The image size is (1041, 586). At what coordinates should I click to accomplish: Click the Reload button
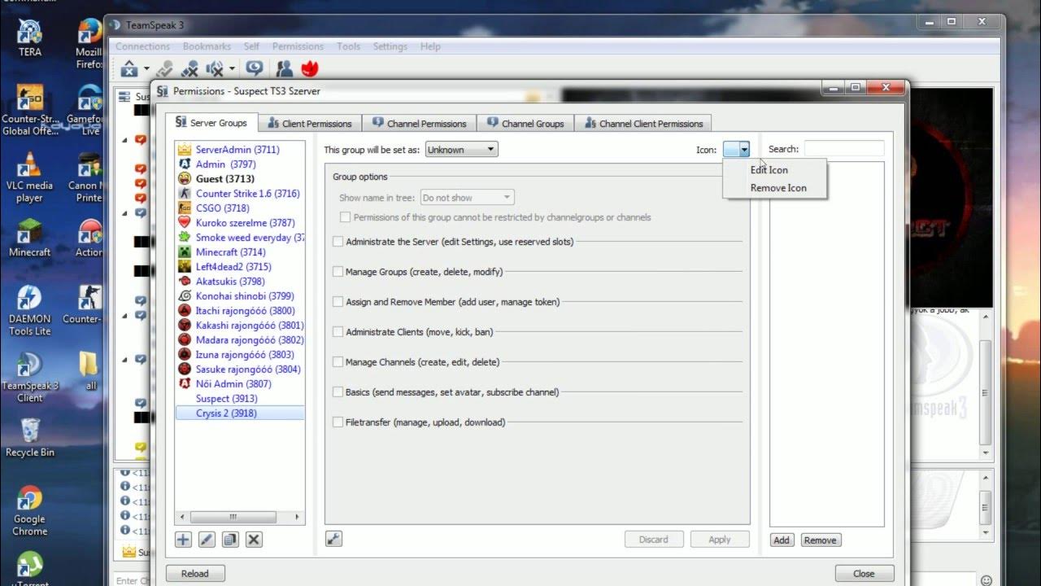[x=195, y=574]
